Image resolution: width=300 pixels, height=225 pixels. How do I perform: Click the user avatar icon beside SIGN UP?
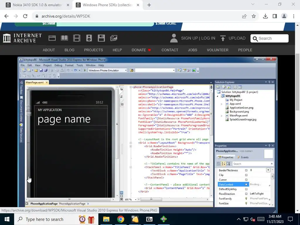pos(174,38)
